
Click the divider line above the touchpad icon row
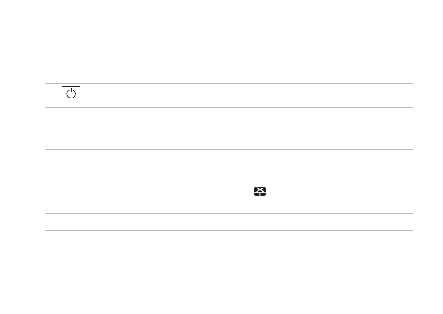point(229,150)
